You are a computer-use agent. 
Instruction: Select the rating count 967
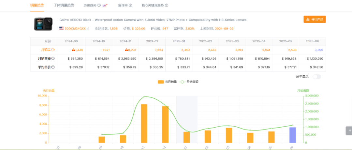point(165,29)
